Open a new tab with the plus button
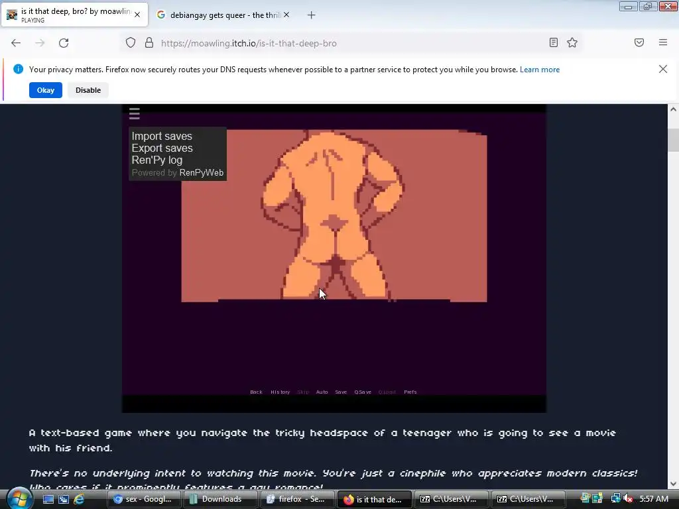The width and height of the screenshot is (679, 509). [x=312, y=15]
